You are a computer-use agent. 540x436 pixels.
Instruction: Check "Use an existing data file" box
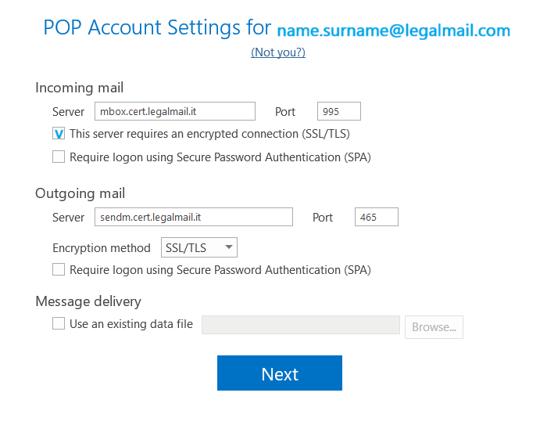tap(59, 323)
